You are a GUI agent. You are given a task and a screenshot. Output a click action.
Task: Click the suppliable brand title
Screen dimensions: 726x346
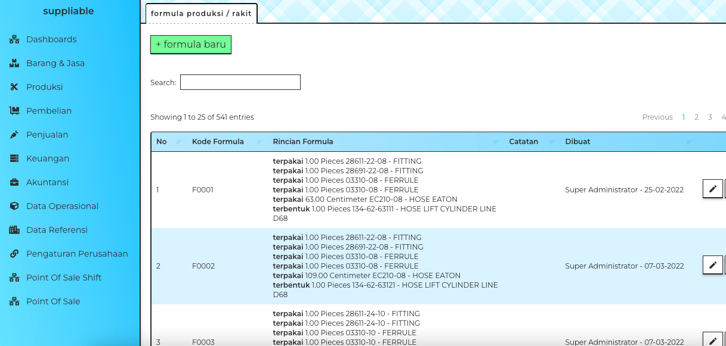click(69, 11)
